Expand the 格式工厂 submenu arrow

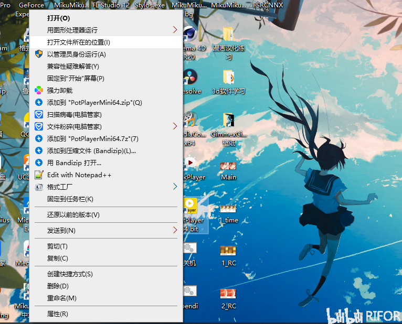(x=175, y=187)
